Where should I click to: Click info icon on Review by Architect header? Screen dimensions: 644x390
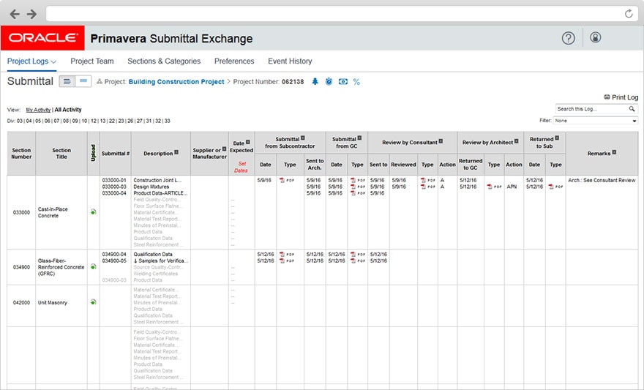pos(516,141)
